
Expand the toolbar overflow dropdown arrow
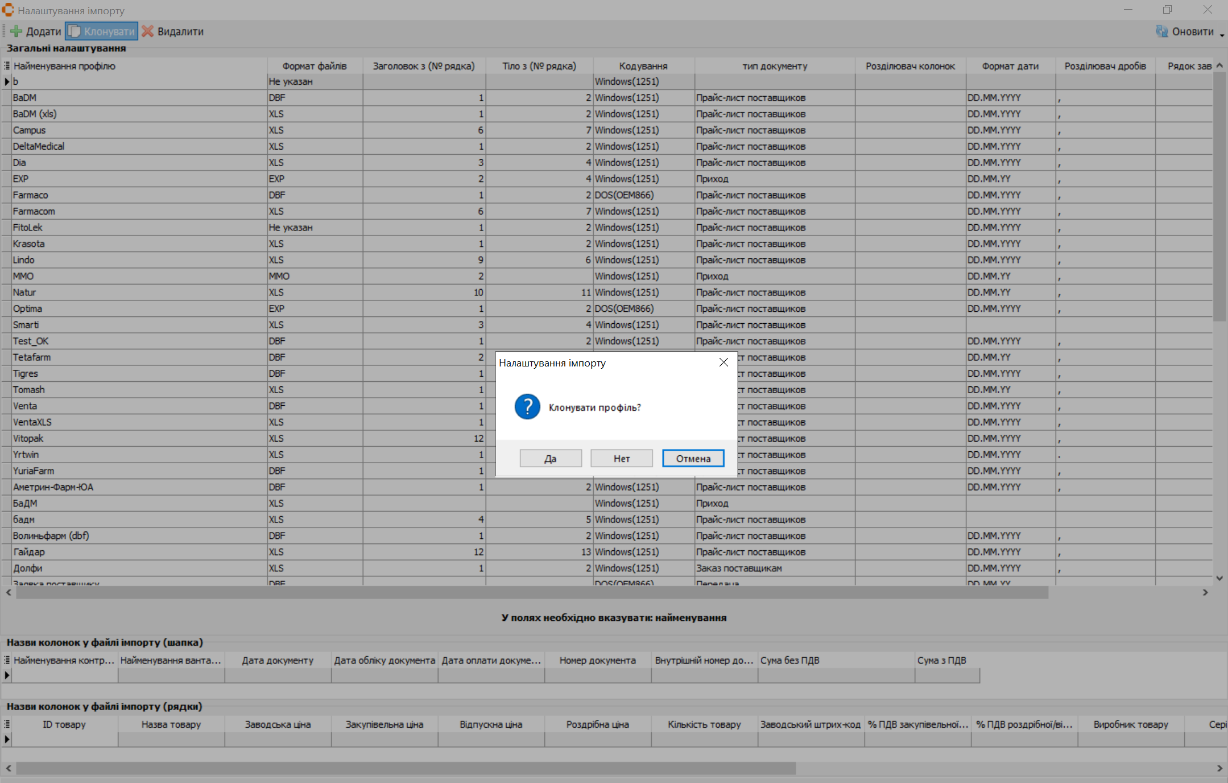tap(1222, 35)
